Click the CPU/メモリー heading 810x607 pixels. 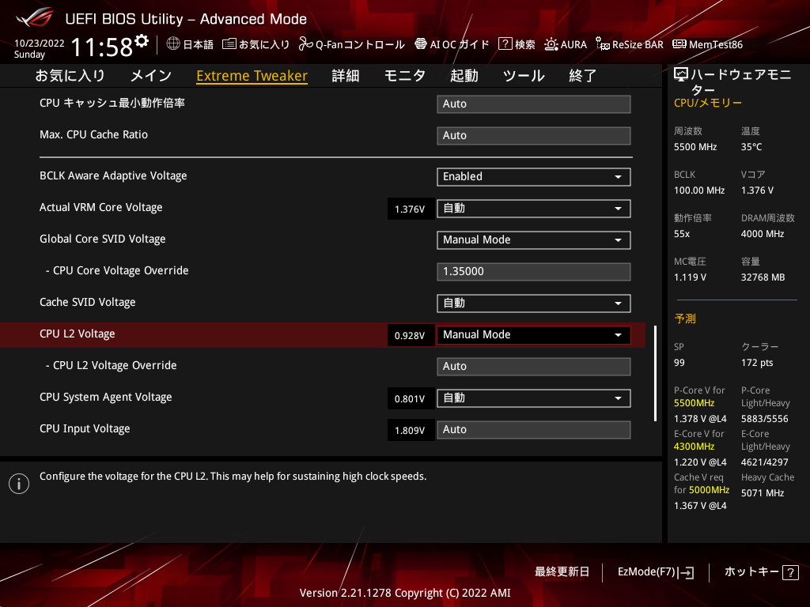(708, 104)
